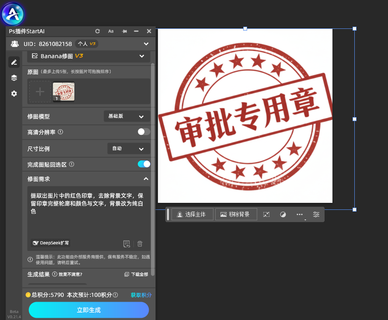Open prompt history via the clipboard icon

[x=126, y=243]
